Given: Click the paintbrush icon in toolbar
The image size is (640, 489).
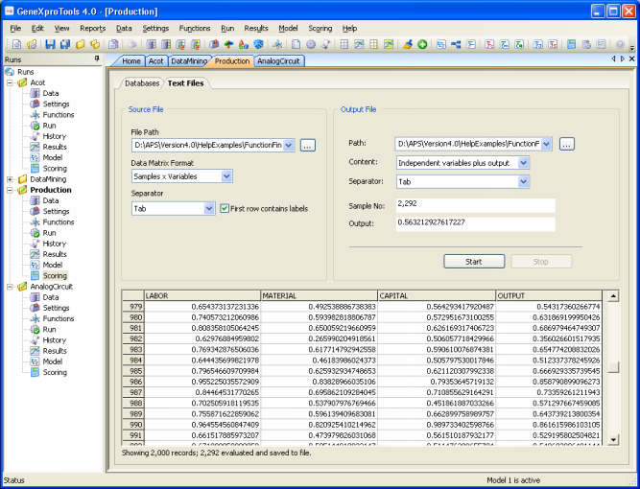Looking at the screenshot, I should coord(408,44).
